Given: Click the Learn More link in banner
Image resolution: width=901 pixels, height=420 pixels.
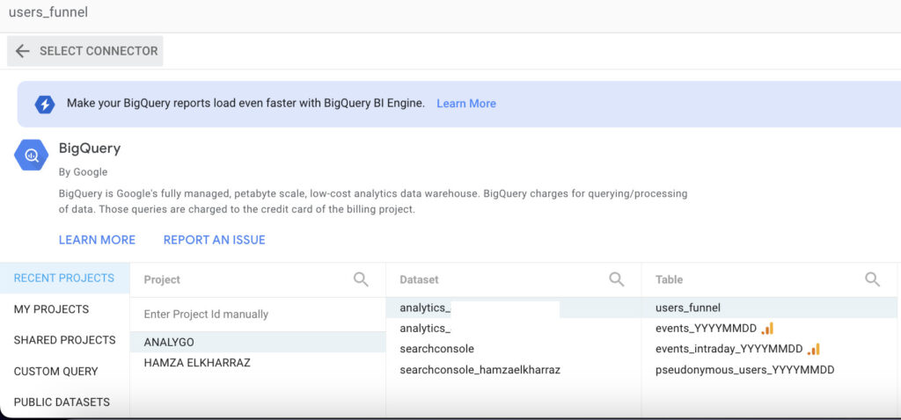Looking at the screenshot, I should pyautogui.click(x=466, y=104).
